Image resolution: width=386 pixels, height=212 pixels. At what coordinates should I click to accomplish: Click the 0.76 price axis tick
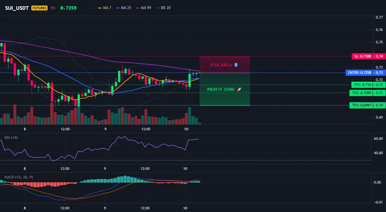(379, 30)
